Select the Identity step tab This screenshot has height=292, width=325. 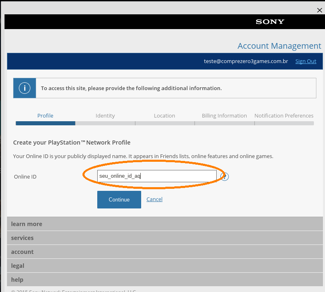pos(105,116)
